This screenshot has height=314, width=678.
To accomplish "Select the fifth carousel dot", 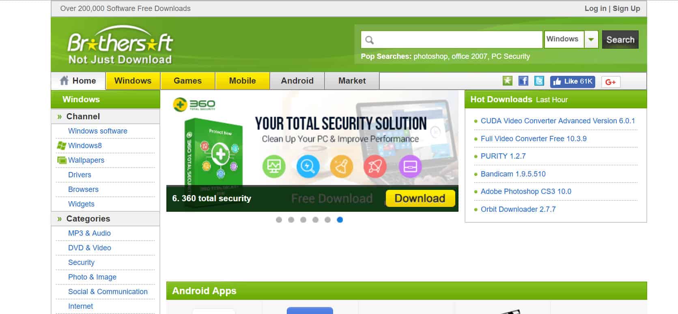I will point(327,220).
